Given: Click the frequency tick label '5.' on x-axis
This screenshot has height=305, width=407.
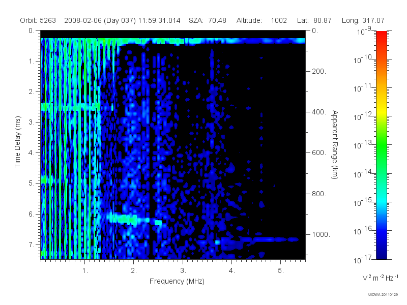Looking at the screenshot, I should coord(281,271).
